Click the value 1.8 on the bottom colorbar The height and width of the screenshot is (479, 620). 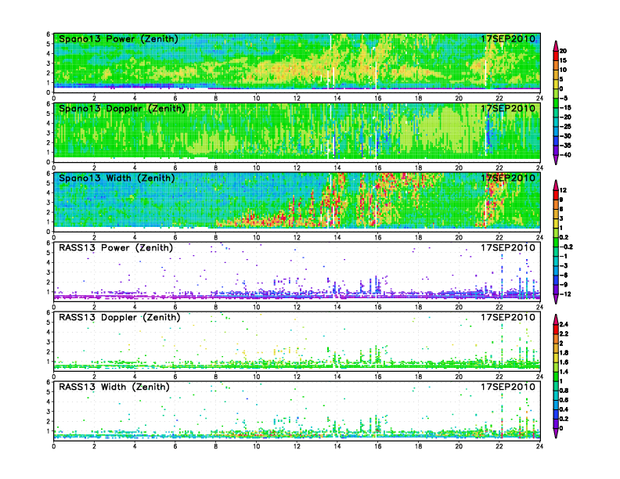coord(564,352)
